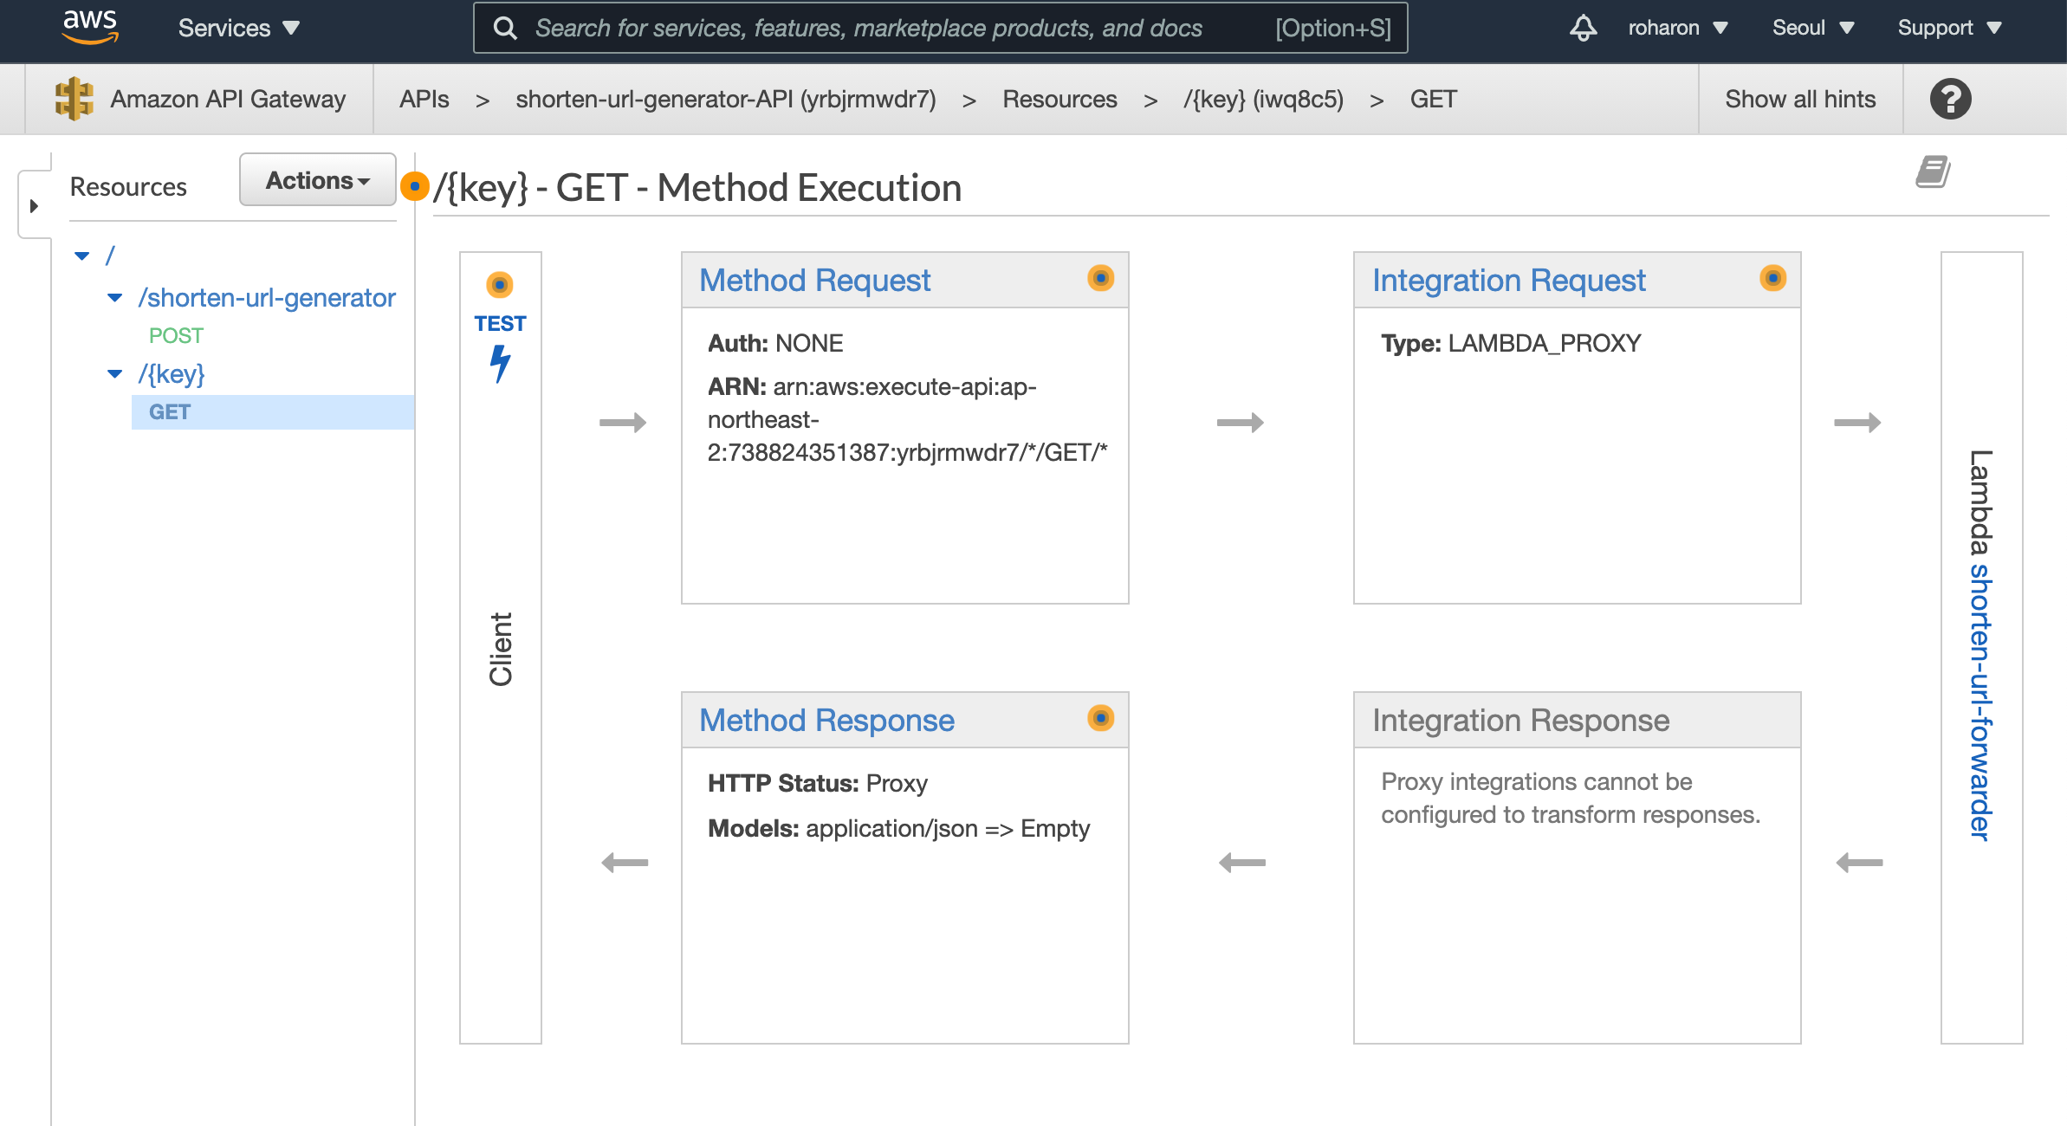The image size is (2067, 1126).
Task: Open the documentation book icon
Action: click(x=1933, y=171)
